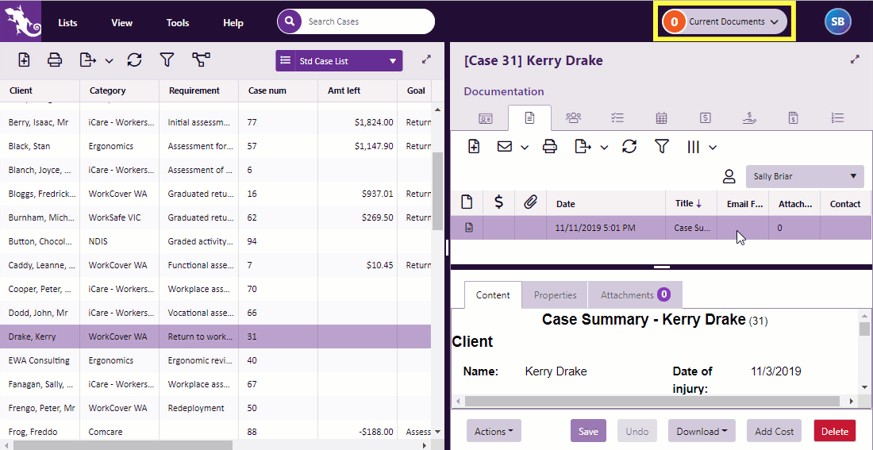Refresh the case list

pyautogui.click(x=134, y=60)
